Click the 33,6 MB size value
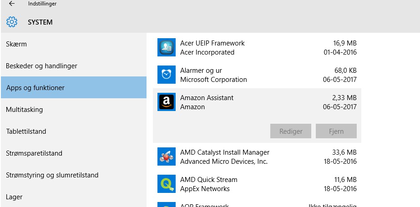Screen dimensions: 420x207 click(x=344, y=152)
